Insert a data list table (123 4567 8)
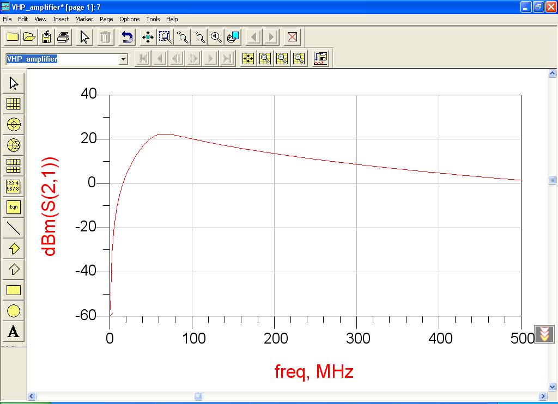 [14, 186]
